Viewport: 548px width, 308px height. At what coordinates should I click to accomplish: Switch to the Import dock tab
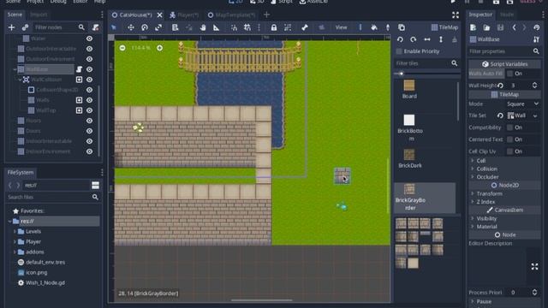click(39, 15)
